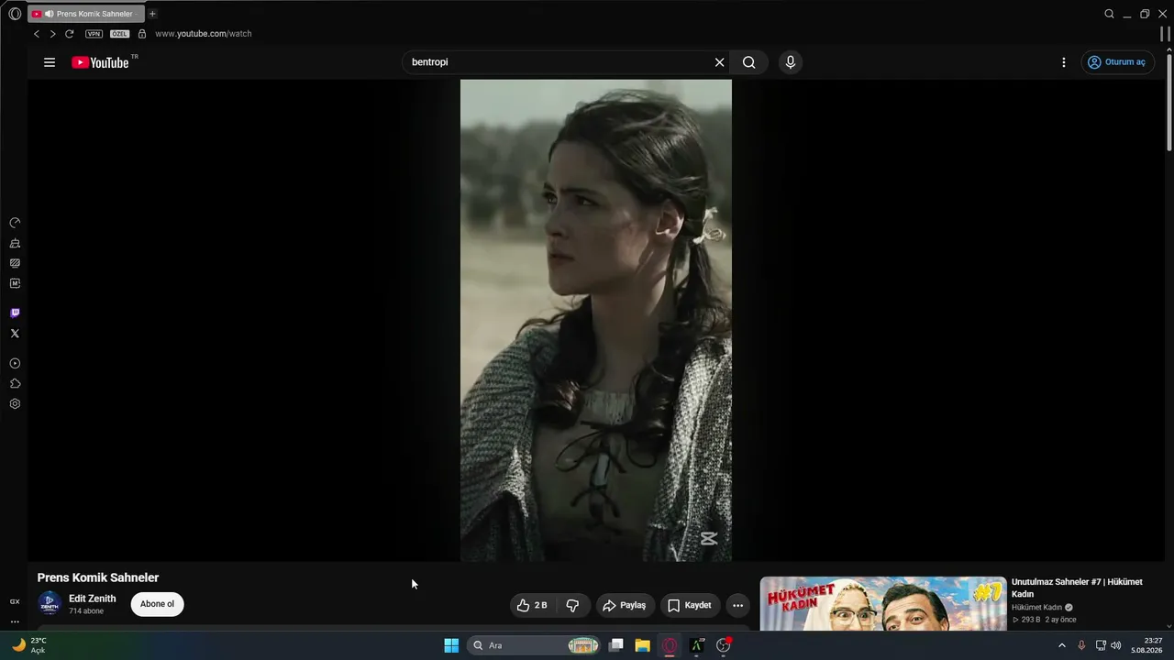Image resolution: width=1174 pixels, height=660 pixels.
Task: Go forward to the next page
Action: 52,34
